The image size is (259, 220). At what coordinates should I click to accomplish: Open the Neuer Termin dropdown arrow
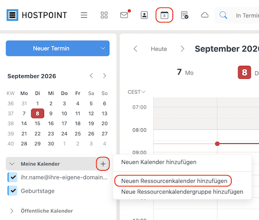point(103,48)
